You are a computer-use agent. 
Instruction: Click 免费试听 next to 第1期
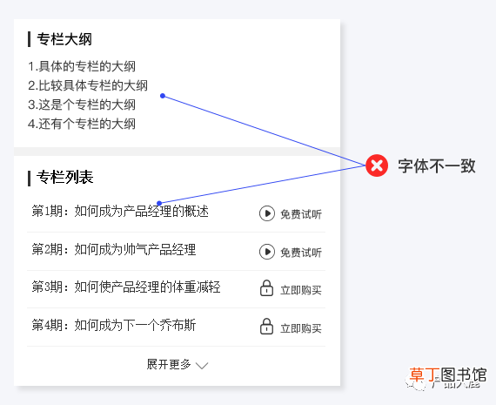point(301,214)
